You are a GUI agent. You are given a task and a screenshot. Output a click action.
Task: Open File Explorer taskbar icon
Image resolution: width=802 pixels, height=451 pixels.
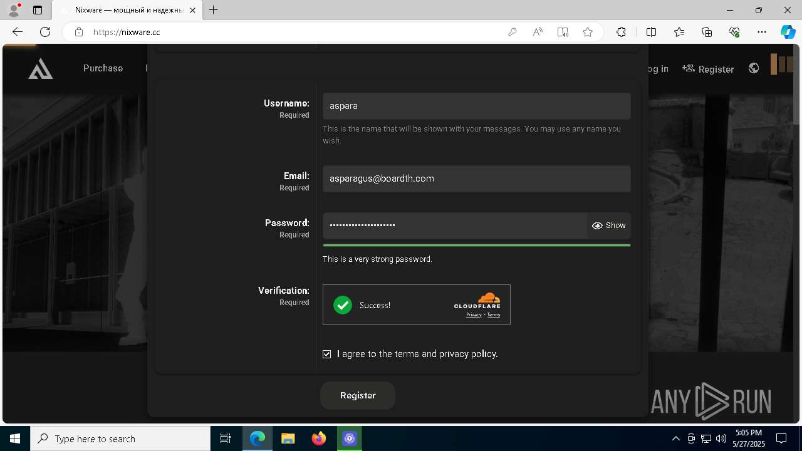[288, 438]
